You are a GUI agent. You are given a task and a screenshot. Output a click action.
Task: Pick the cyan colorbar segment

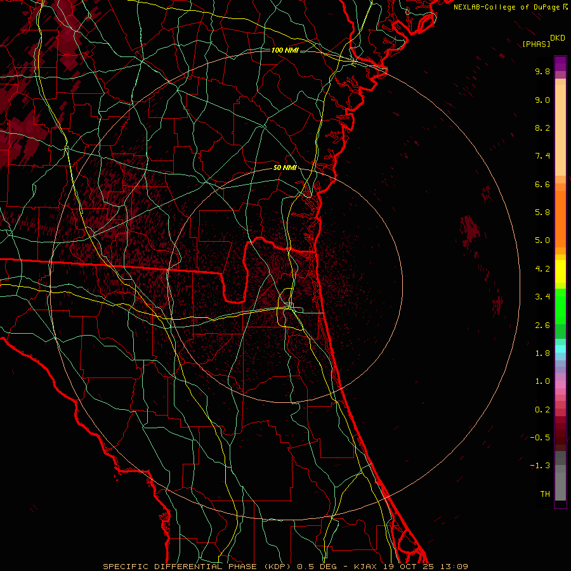(x=560, y=349)
